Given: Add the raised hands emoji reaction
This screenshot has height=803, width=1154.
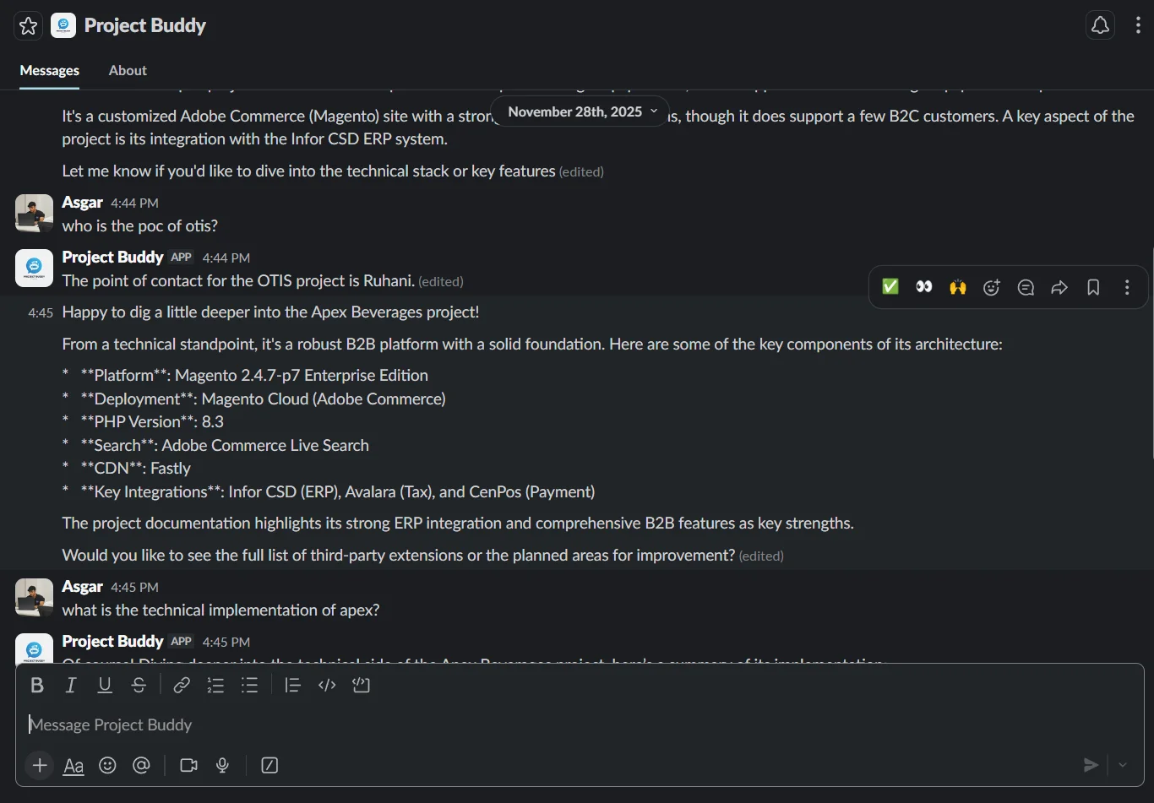Looking at the screenshot, I should point(958,287).
